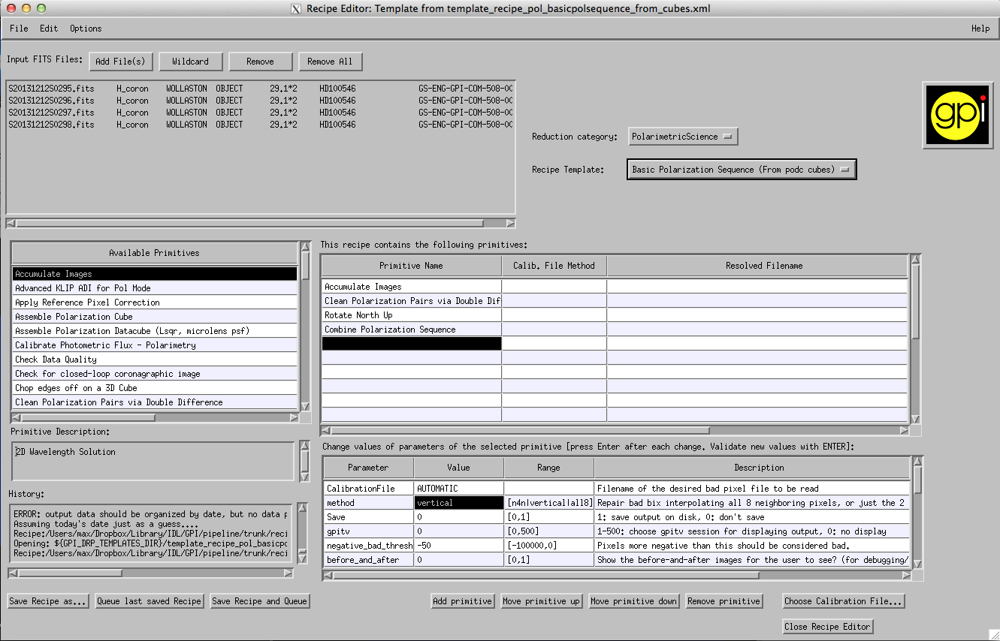Image resolution: width=1000 pixels, height=641 pixels.
Task: Click Save Recipe and Queue button
Action: pos(259,601)
